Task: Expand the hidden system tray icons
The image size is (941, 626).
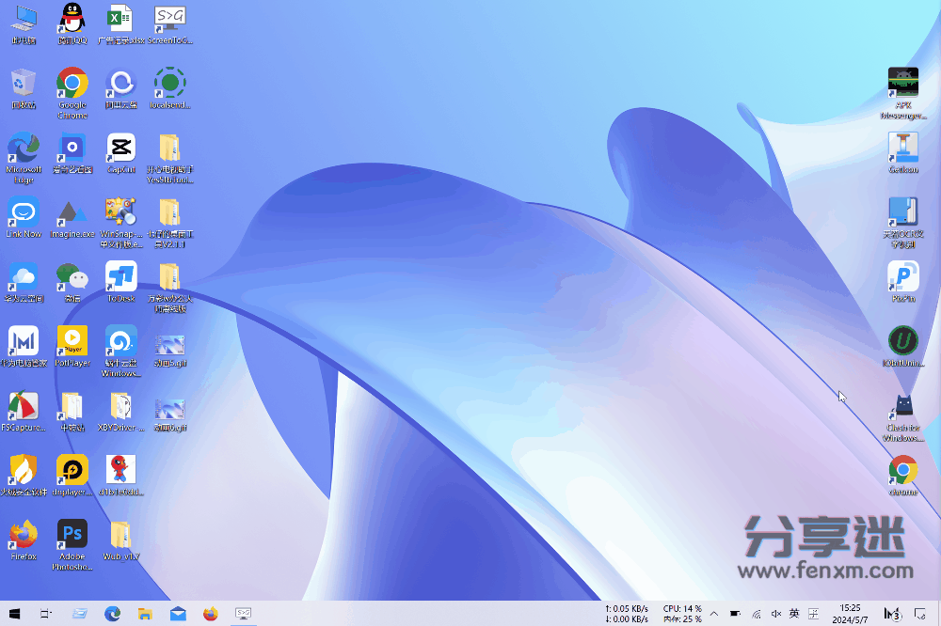Action: pos(714,614)
